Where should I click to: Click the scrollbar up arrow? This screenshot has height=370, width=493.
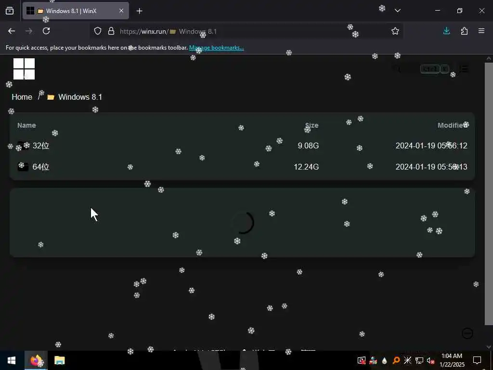(x=489, y=58)
